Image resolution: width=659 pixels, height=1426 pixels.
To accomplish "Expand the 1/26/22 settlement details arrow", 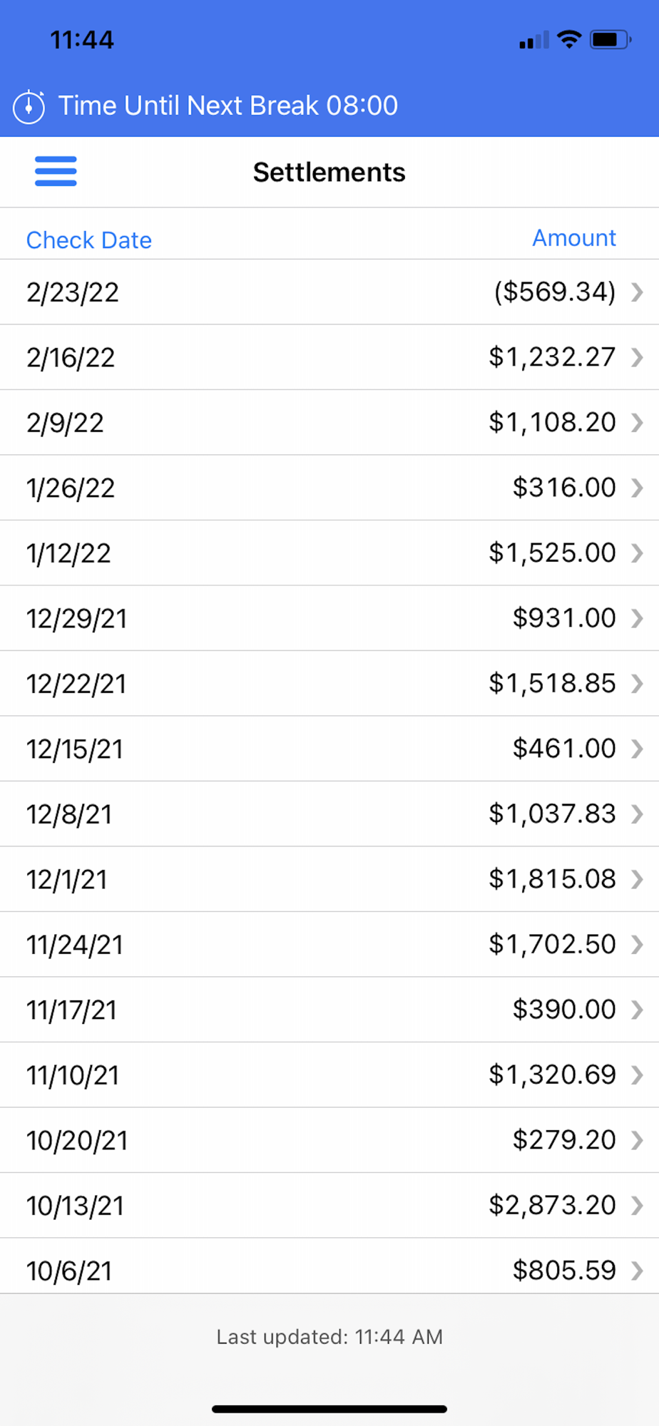I will 637,488.
